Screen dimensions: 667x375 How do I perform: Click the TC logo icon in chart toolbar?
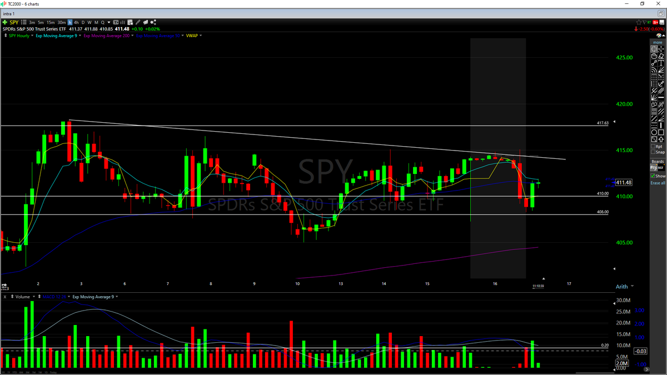(116, 22)
